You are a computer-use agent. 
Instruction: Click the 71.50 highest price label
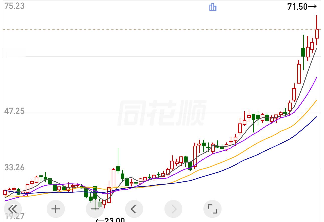pyautogui.click(x=302, y=7)
